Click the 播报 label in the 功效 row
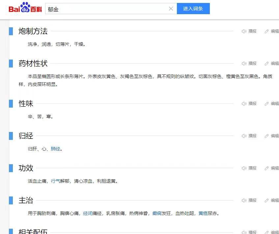The image size is (279, 234). 252,168
